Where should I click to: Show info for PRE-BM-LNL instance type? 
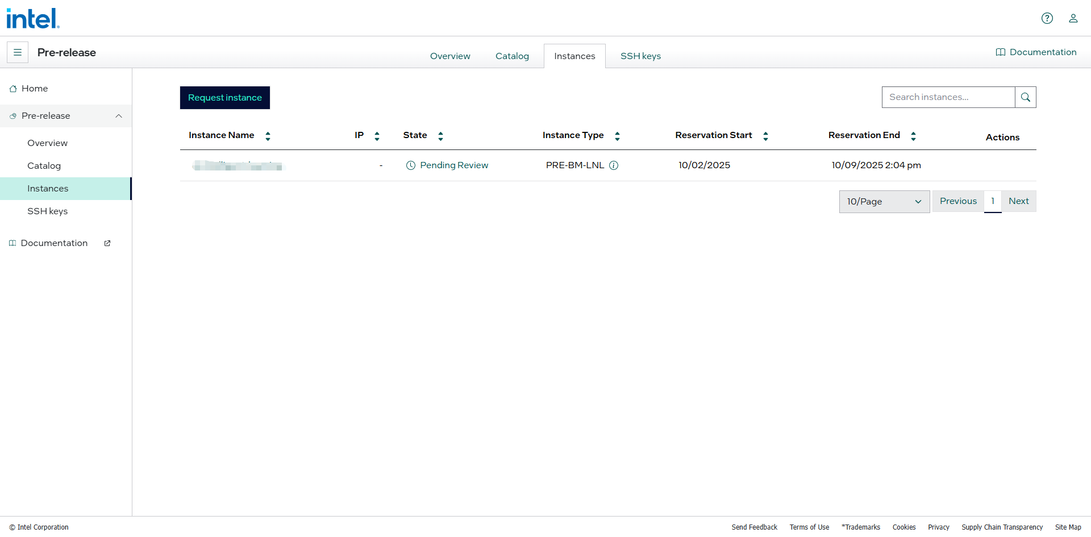(x=614, y=165)
